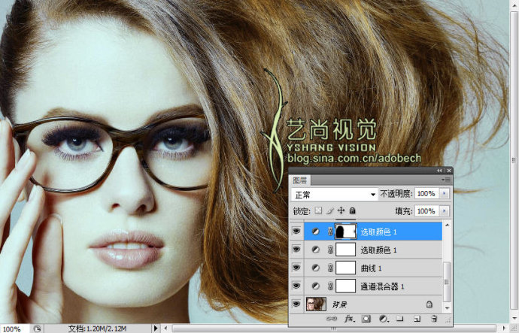Click the mask link chain on unselected 选取颜色 1
This screenshot has width=519, height=333.
(330, 250)
